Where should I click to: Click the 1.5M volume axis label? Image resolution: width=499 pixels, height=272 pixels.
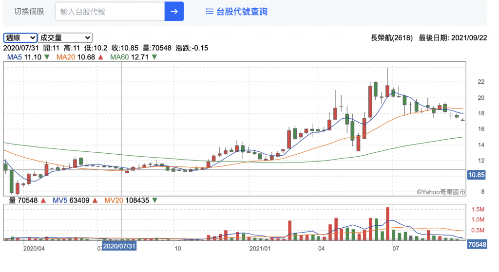click(478, 209)
